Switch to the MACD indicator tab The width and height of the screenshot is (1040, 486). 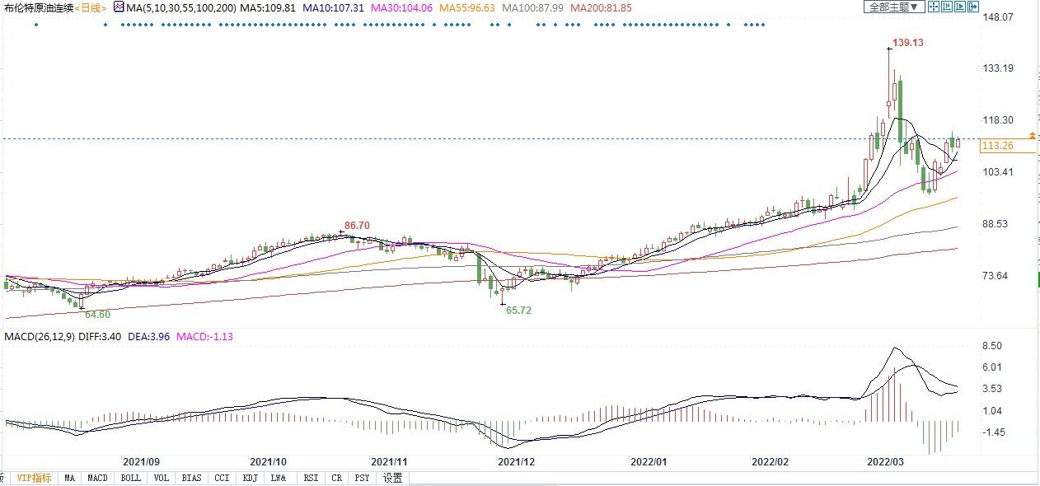click(98, 478)
